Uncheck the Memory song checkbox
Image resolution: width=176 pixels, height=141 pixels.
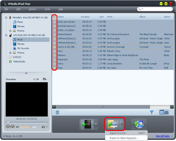click(x=54, y=55)
